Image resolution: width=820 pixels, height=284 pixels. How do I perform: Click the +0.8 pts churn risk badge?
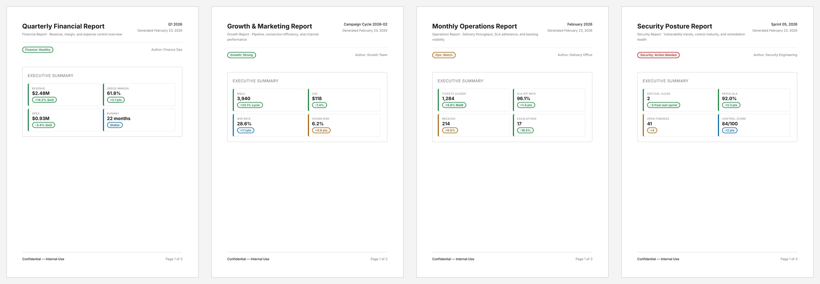[321, 130]
